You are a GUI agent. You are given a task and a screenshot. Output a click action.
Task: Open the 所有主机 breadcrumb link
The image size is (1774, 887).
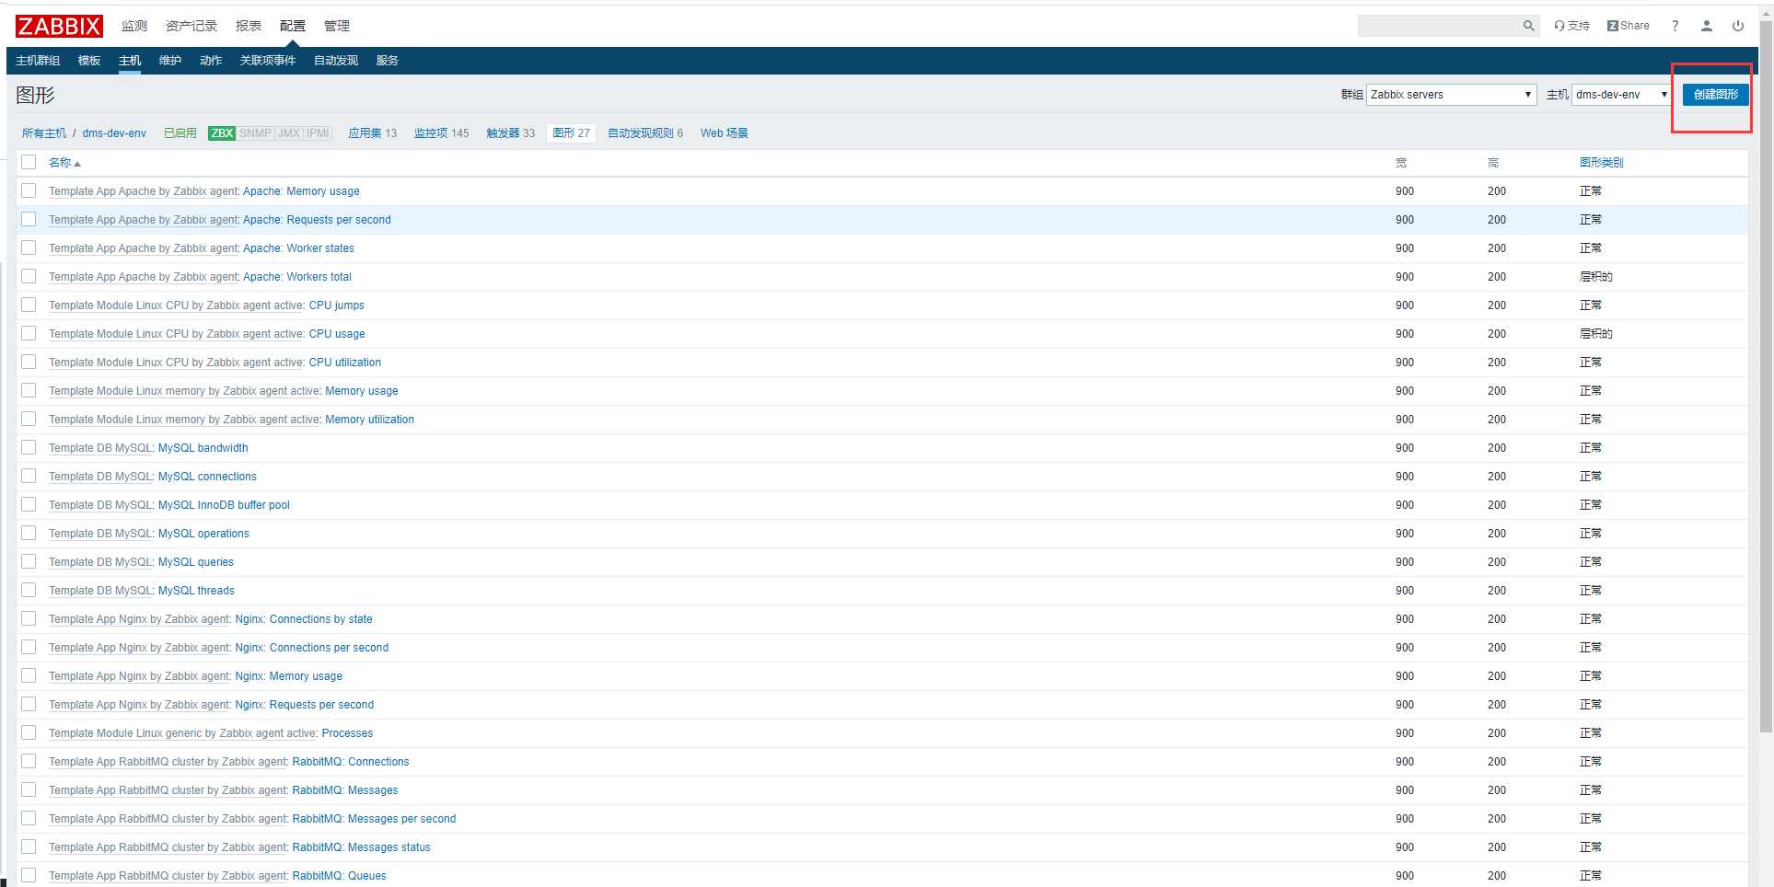pyautogui.click(x=44, y=133)
